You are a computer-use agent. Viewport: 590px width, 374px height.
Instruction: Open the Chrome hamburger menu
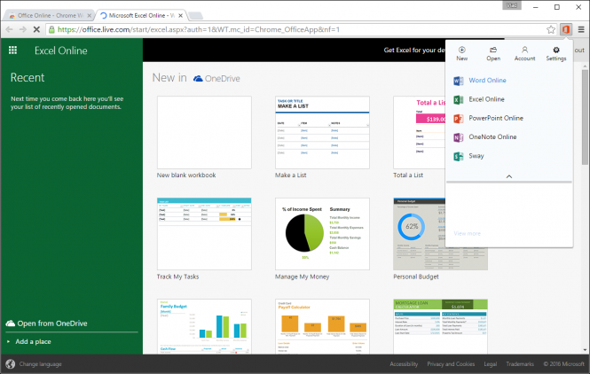coord(581,29)
